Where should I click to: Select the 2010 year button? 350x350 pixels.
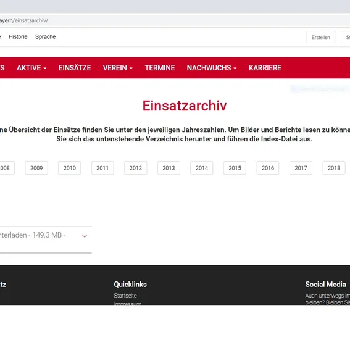click(69, 168)
